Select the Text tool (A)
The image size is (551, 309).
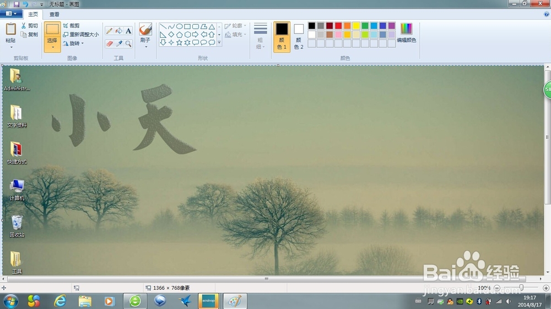(x=128, y=31)
